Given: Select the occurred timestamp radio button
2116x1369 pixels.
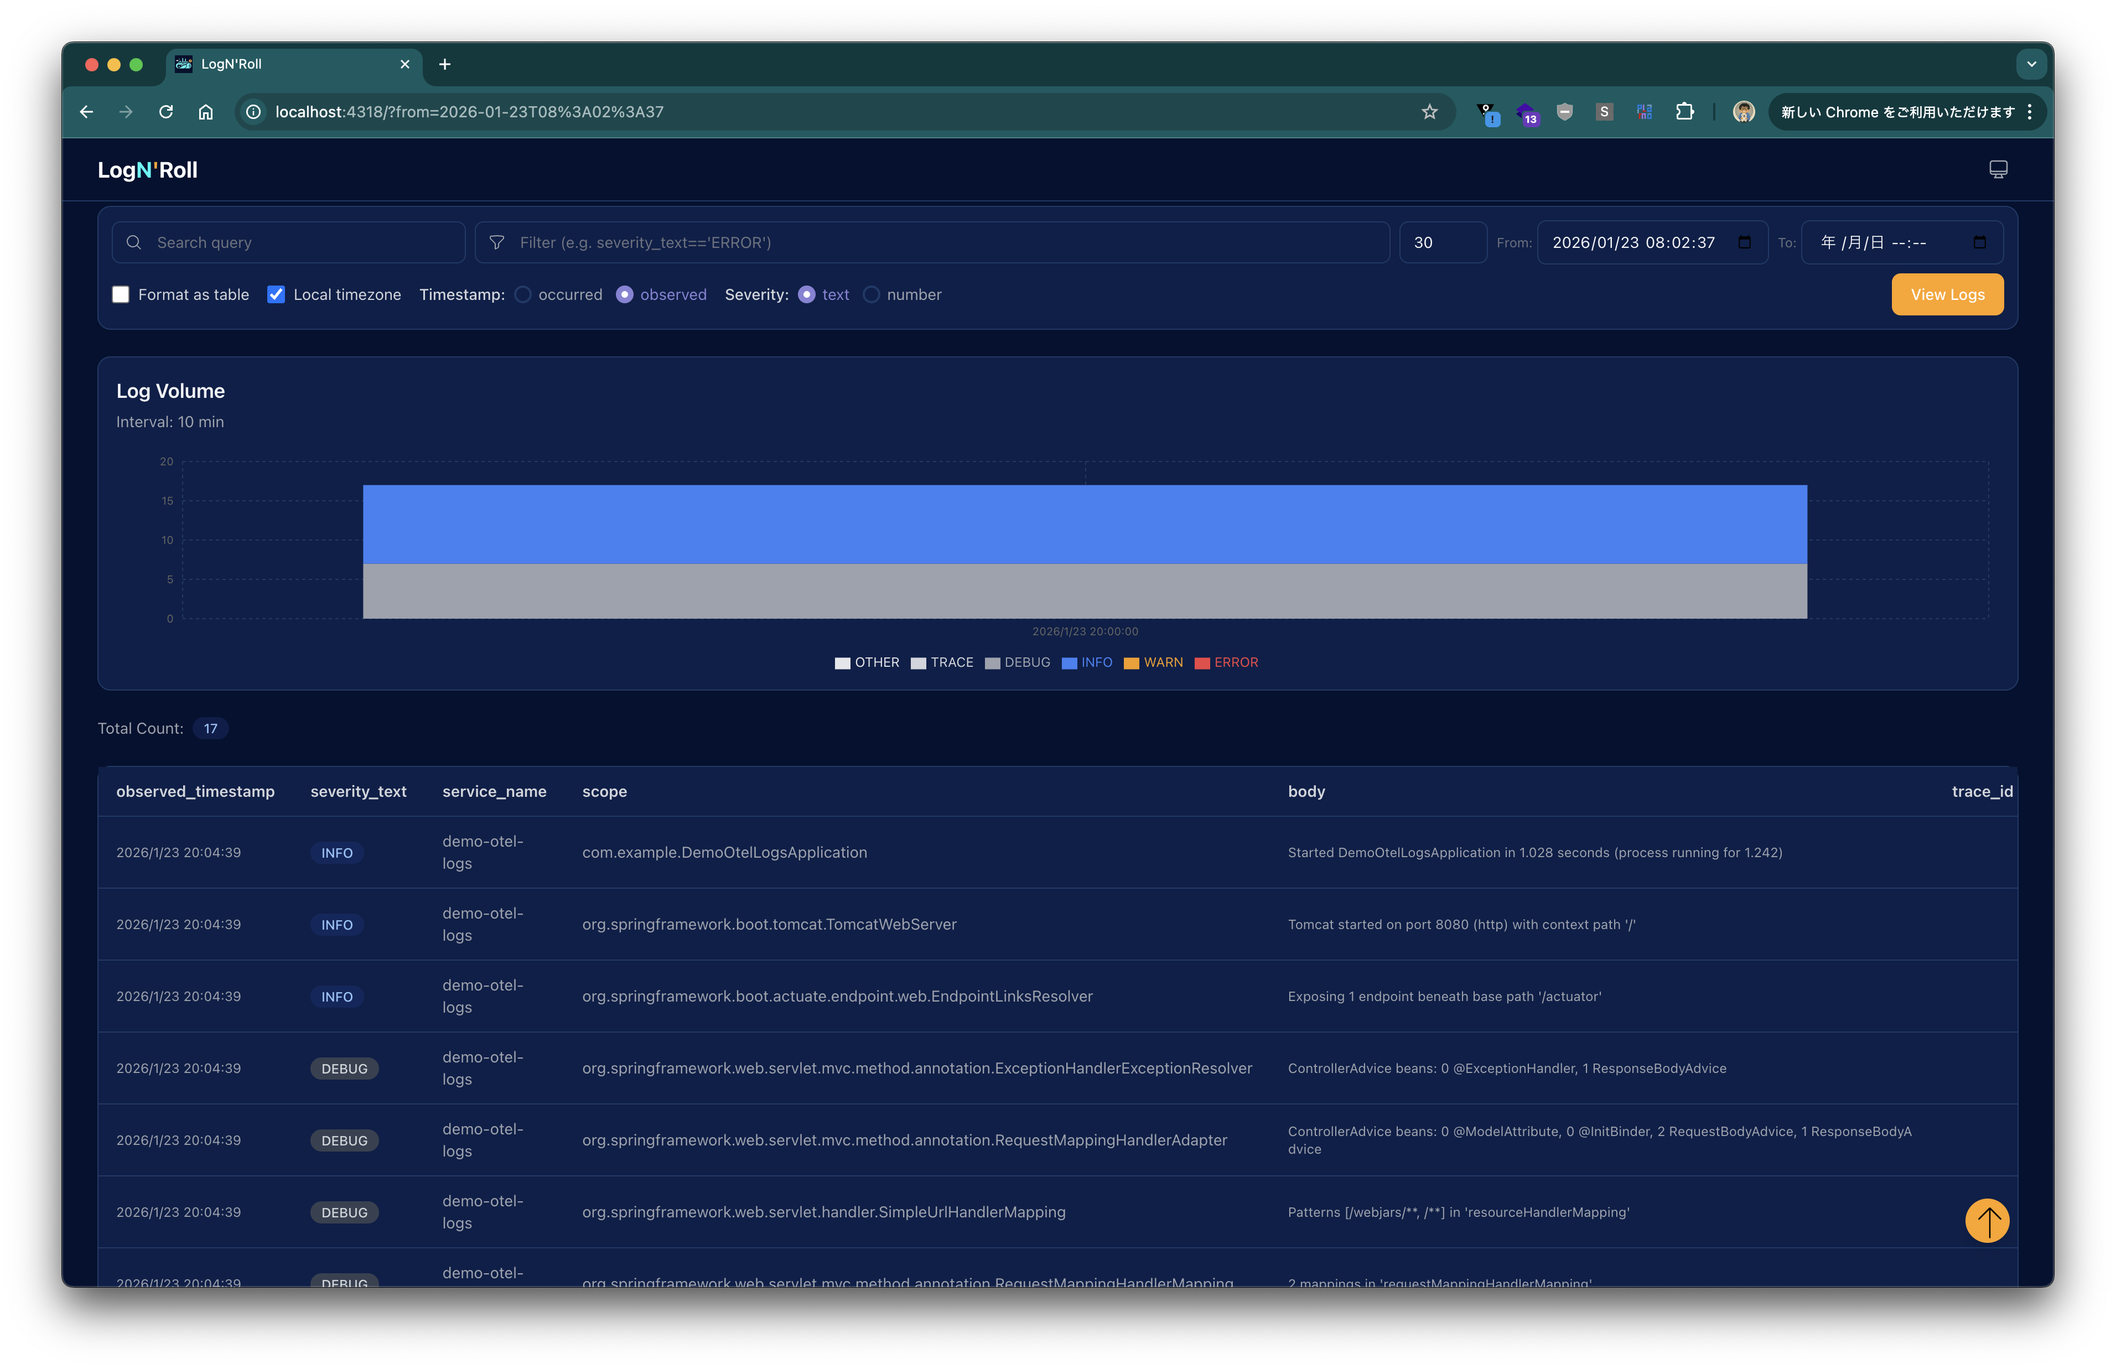Looking at the screenshot, I should coord(523,294).
